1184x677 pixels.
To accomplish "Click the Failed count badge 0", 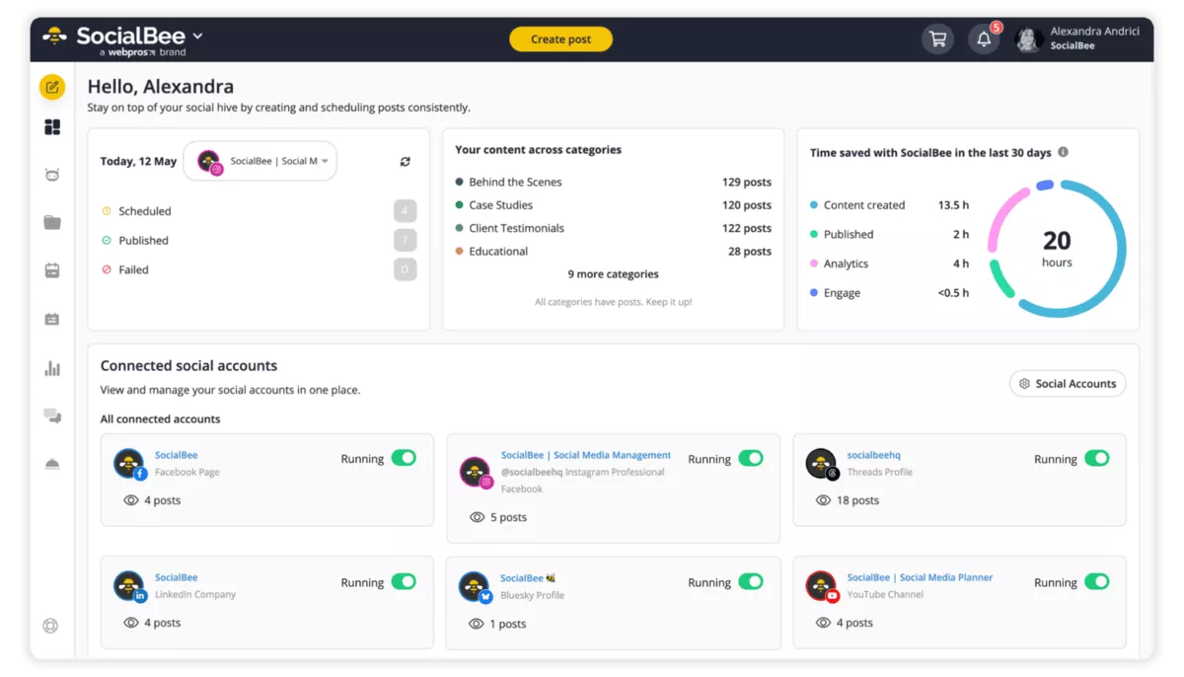I will coord(405,269).
